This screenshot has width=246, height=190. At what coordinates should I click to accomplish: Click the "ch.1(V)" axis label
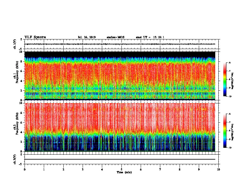pyautogui.click(x=15, y=44)
